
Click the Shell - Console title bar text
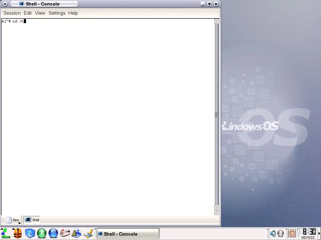[x=43, y=4]
